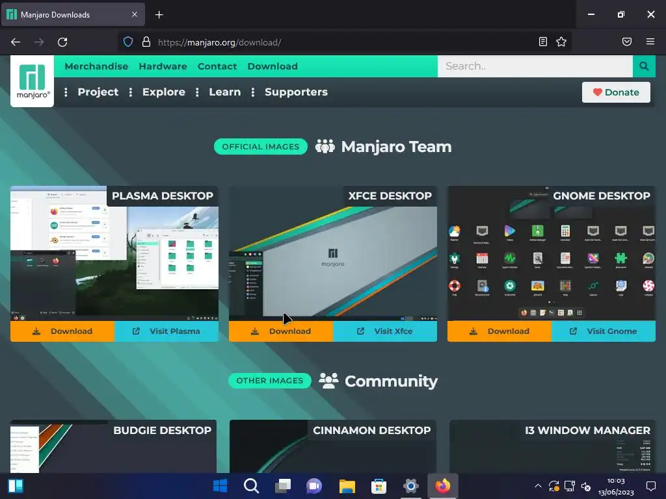Image resolution: width=666 pixels, height=499 pixels.
Task: Click the OTHER IMAGES badge
Action: click(270, 381)
